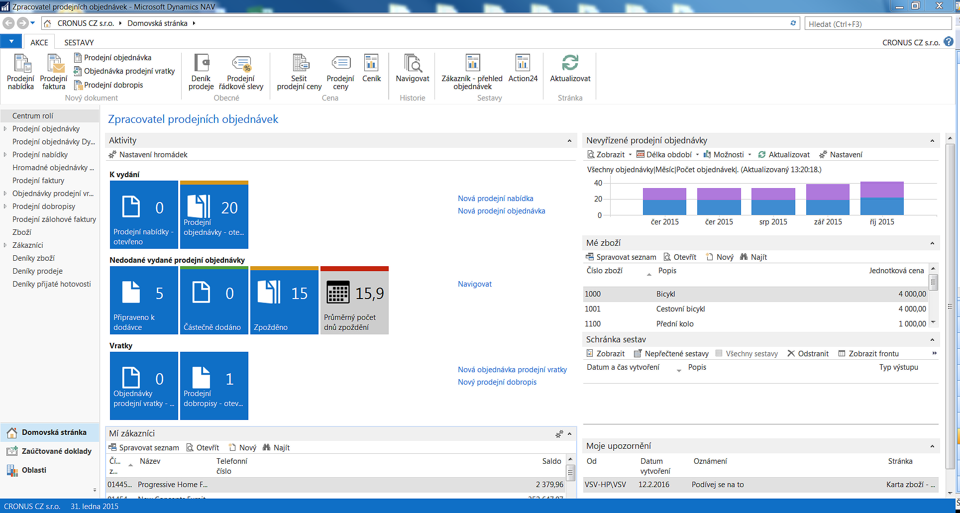Click the Ceník icon in the ribbon
Viewport: 960px width, 513px height.
pos(371,72)
